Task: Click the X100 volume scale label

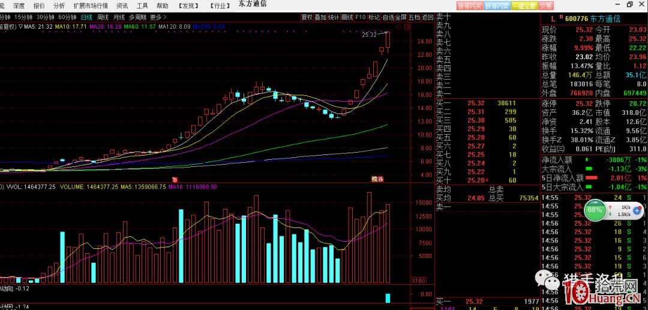Action: [419, 280]
